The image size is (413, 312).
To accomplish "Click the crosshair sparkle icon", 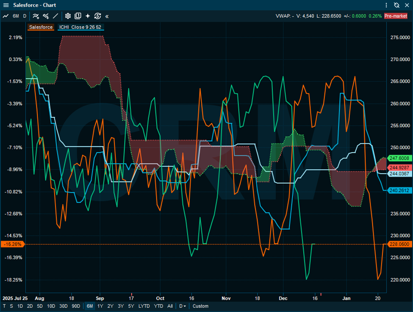I will (x=88, y=16).
